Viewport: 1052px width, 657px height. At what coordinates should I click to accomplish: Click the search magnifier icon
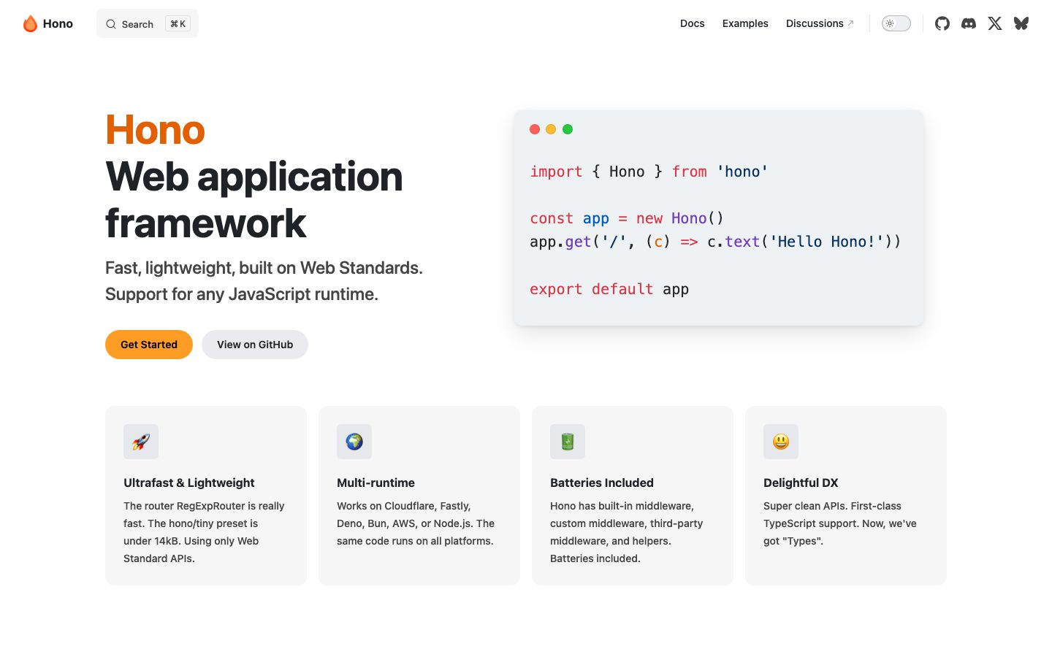click(111, 24)
